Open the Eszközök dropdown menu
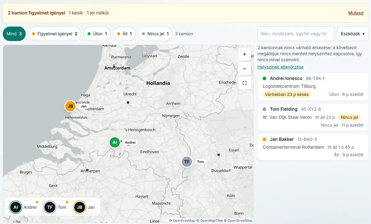The image size is (371, 224). pyautogui.click(x=353, y=34)
